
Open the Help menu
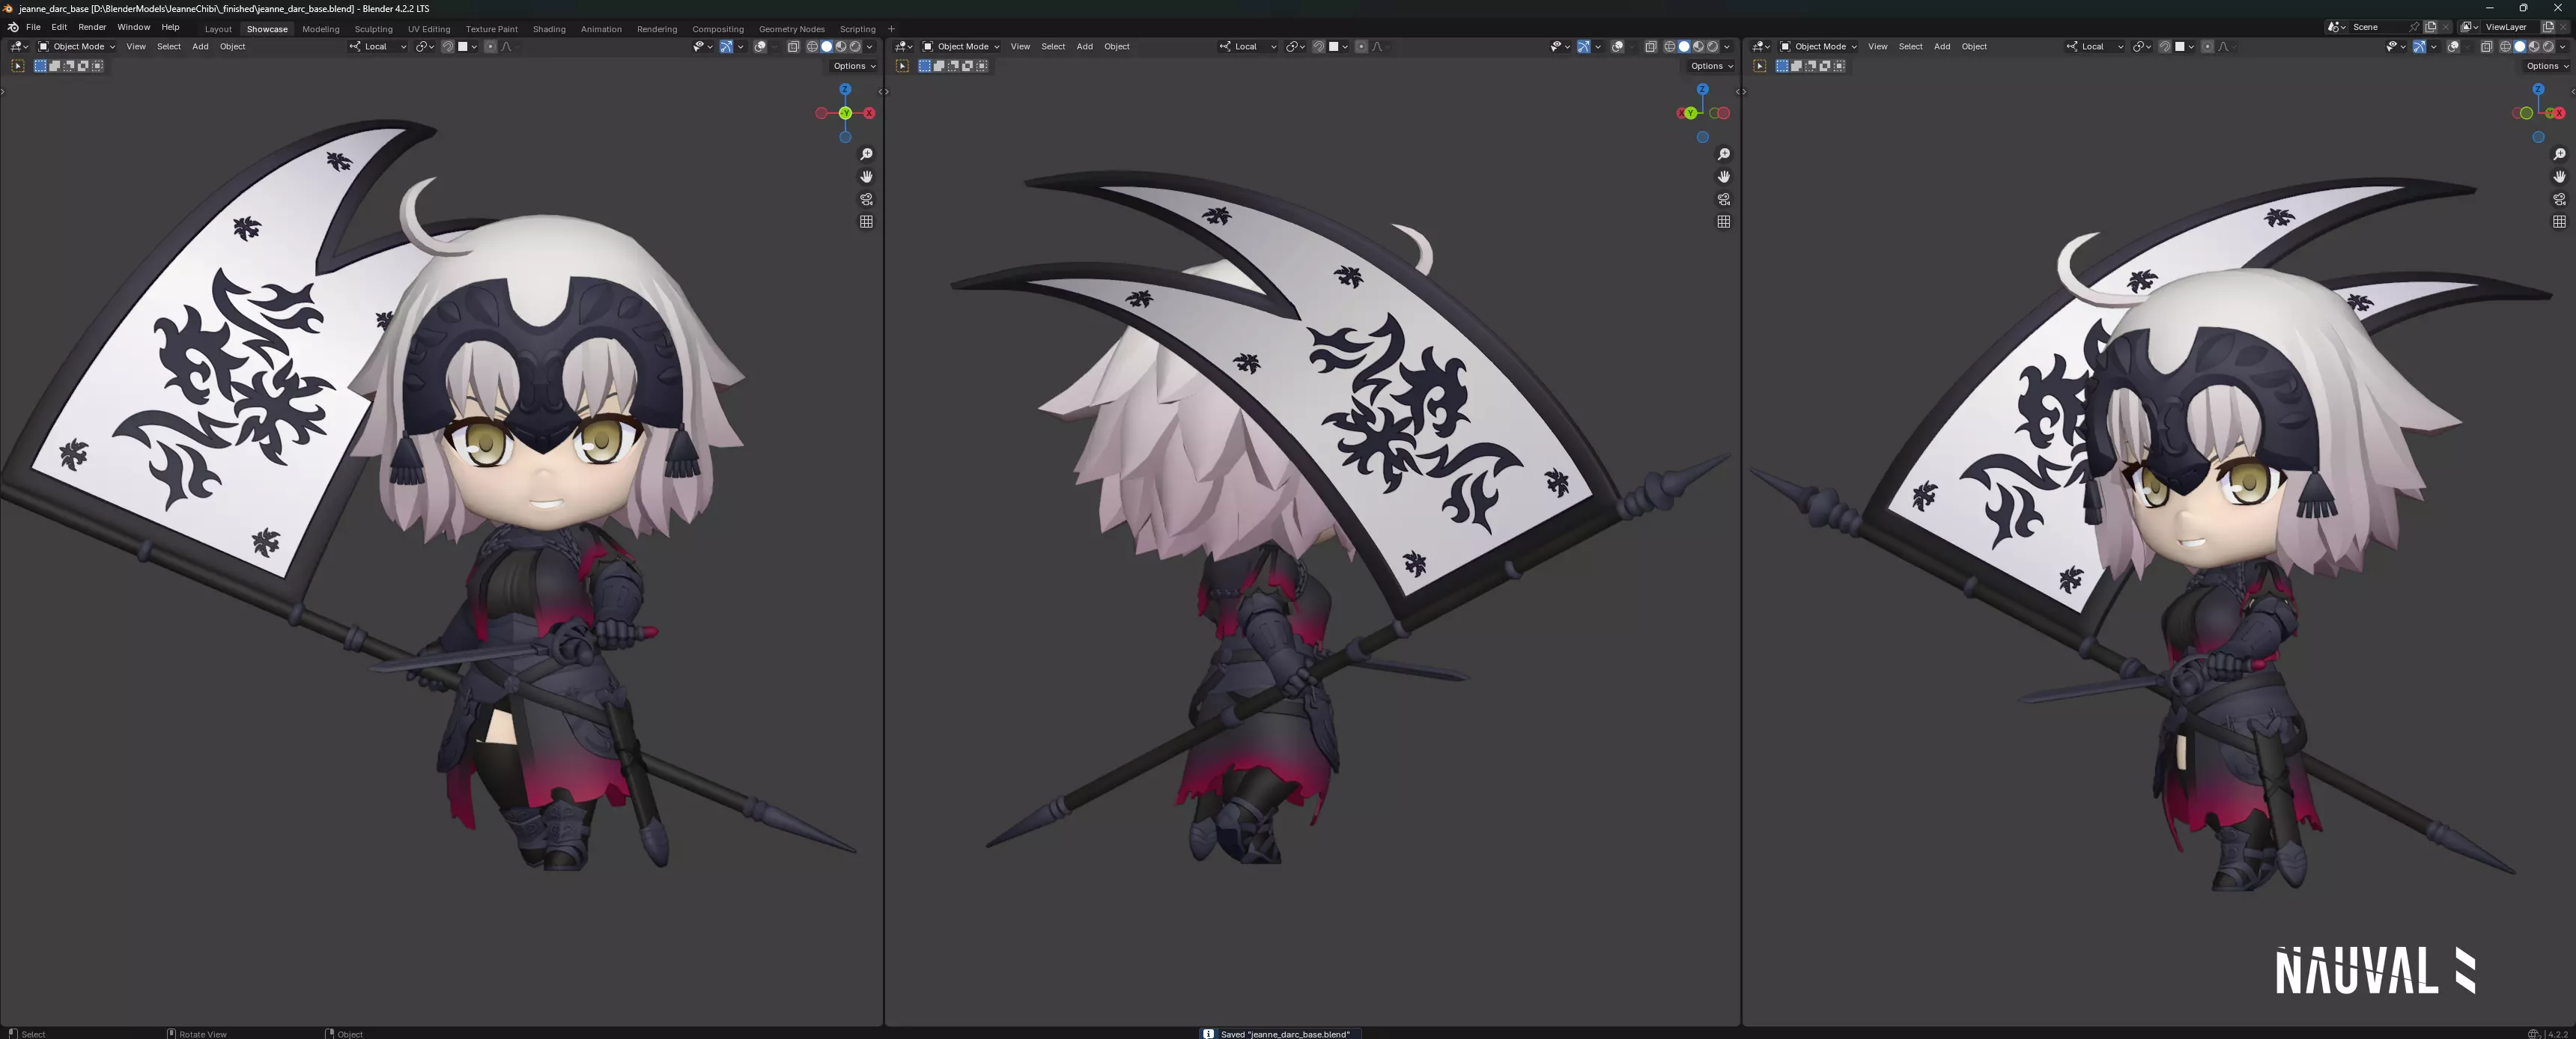[171, 27]
